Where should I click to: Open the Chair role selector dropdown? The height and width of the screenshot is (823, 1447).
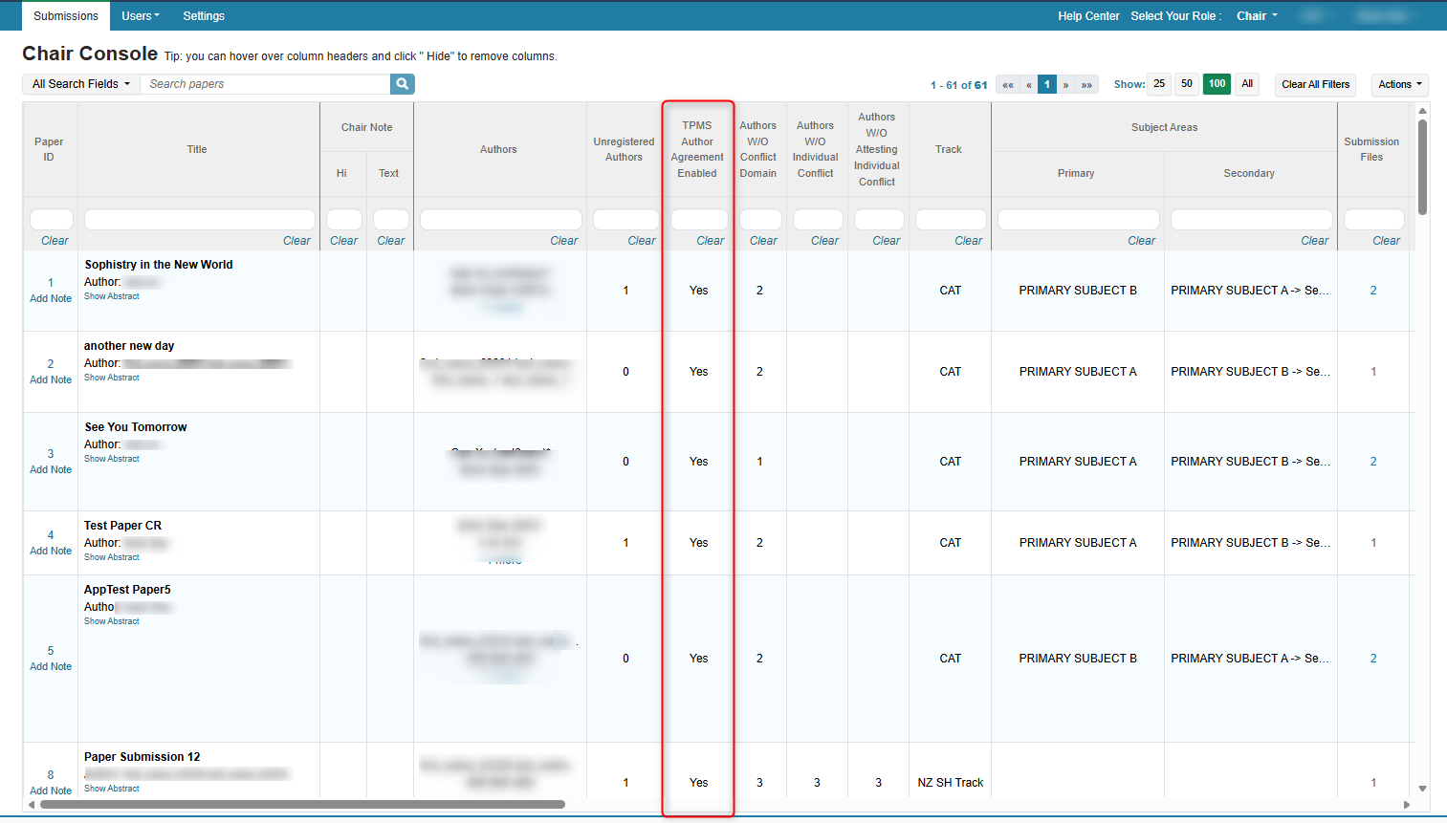click(x=1257, y=16)
